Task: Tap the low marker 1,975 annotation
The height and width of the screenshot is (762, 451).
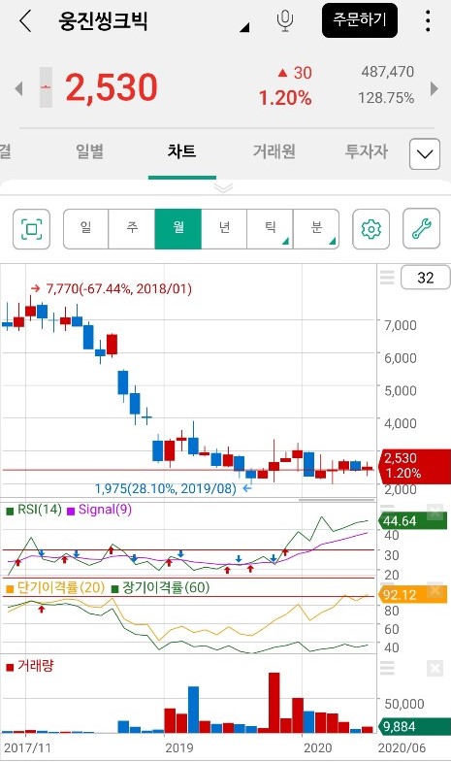Action: pyautogui.click(x=174, y=488)
